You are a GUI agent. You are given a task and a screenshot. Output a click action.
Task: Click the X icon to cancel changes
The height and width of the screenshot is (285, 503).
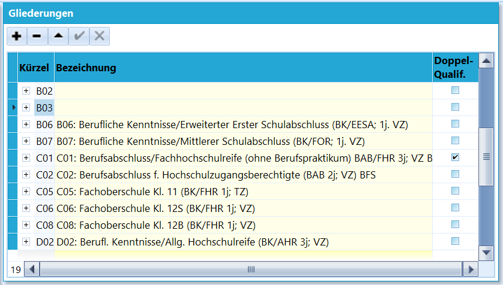click(x=100, y=36)
